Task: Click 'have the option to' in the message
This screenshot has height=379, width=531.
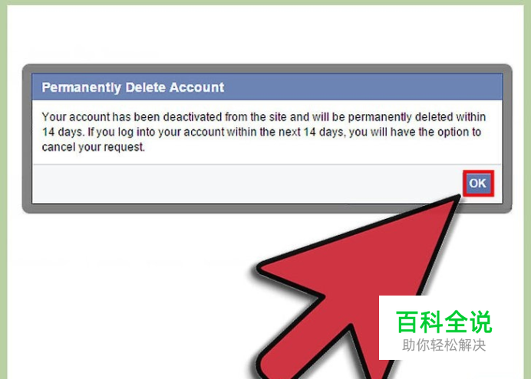Action: coord(436,132)
